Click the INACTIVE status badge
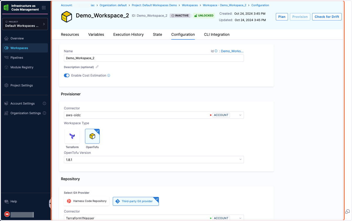Screen dimensions: 352x221 [x=180, y=16]
